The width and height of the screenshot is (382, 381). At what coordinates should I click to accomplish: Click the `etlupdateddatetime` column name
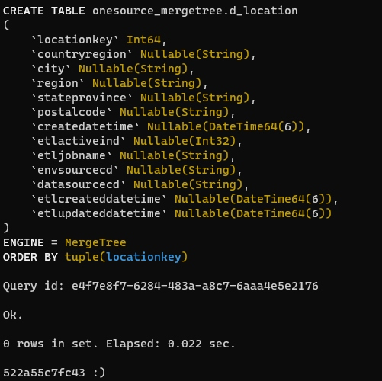pos(99,213)
